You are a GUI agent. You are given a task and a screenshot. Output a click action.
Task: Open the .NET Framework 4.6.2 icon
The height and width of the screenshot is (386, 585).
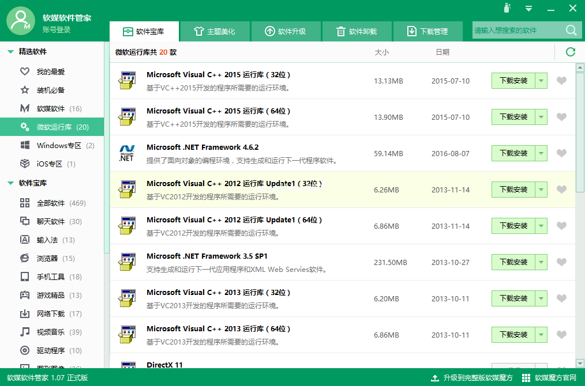[126, 153]
